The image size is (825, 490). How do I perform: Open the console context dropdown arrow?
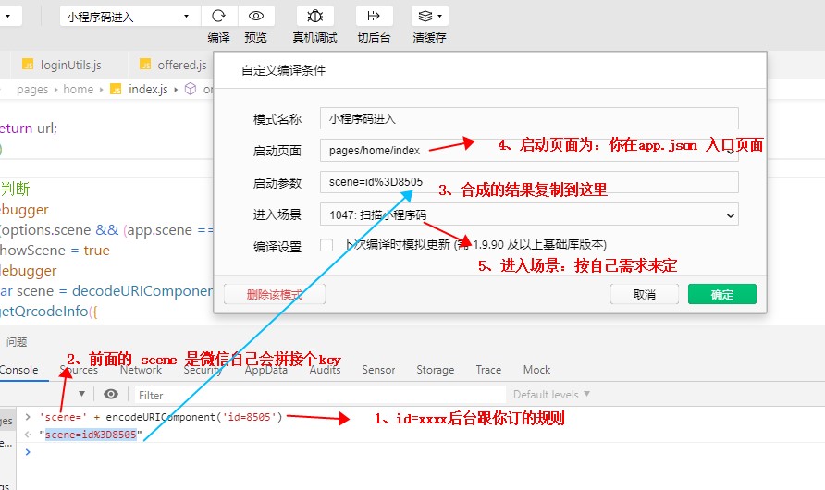pyautogui.click(x=81, y=394)
